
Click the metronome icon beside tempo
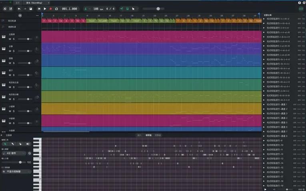tap(86, 9)
